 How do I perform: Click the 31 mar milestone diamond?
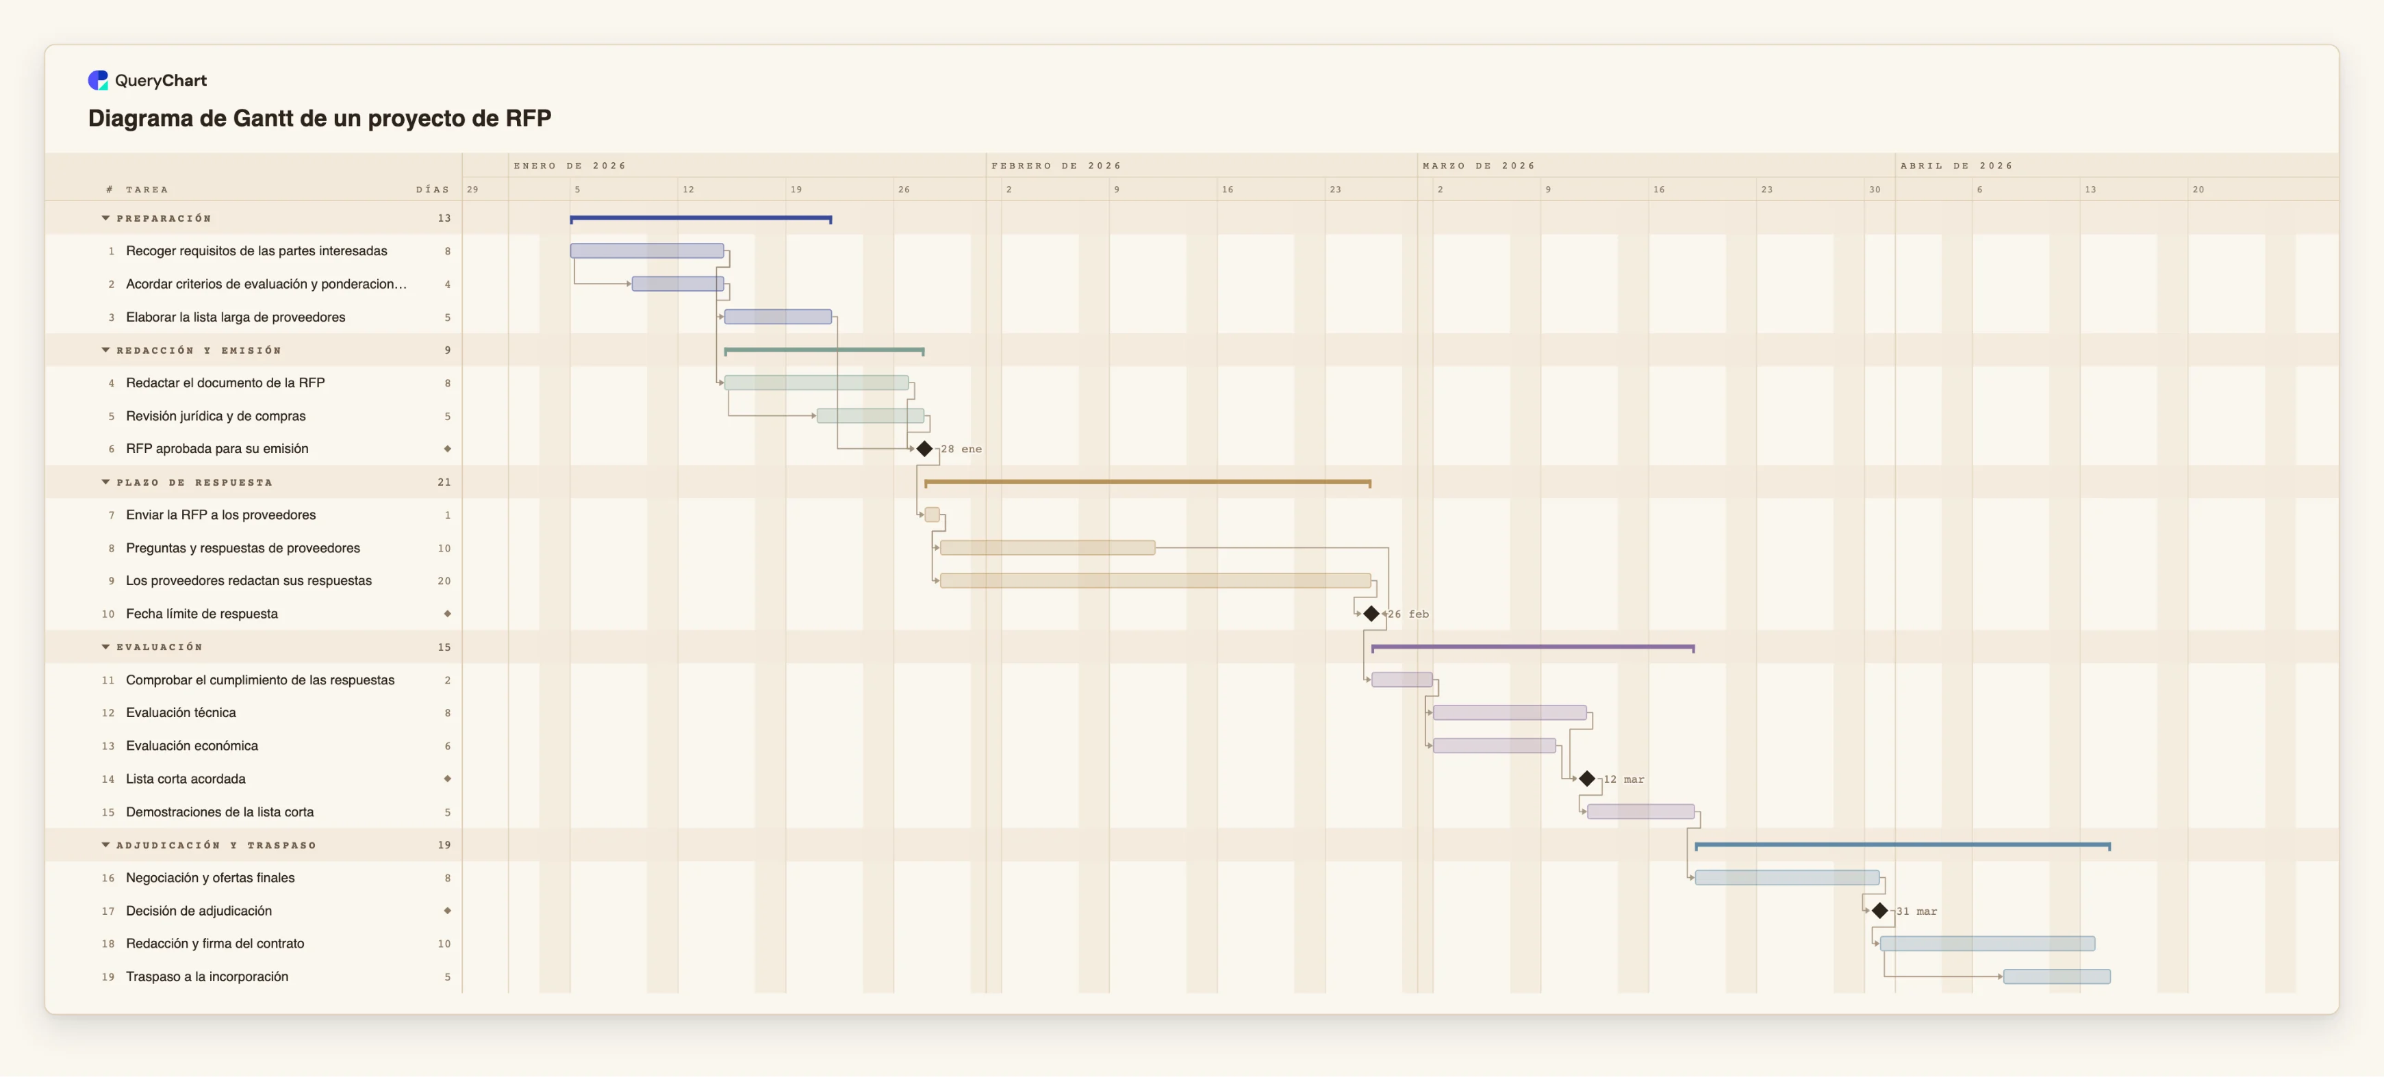pos(1879,911)
